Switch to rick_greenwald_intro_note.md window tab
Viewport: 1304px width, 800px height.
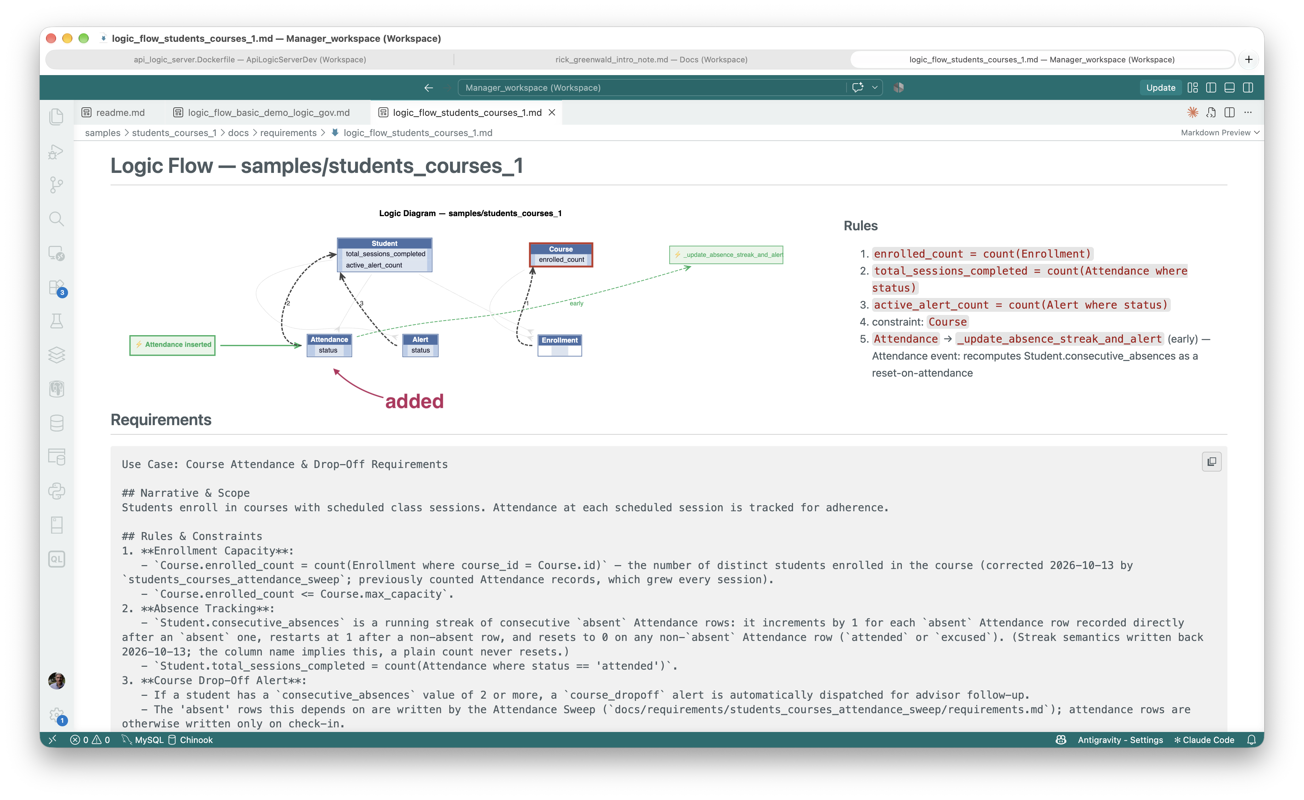[652, 60]
